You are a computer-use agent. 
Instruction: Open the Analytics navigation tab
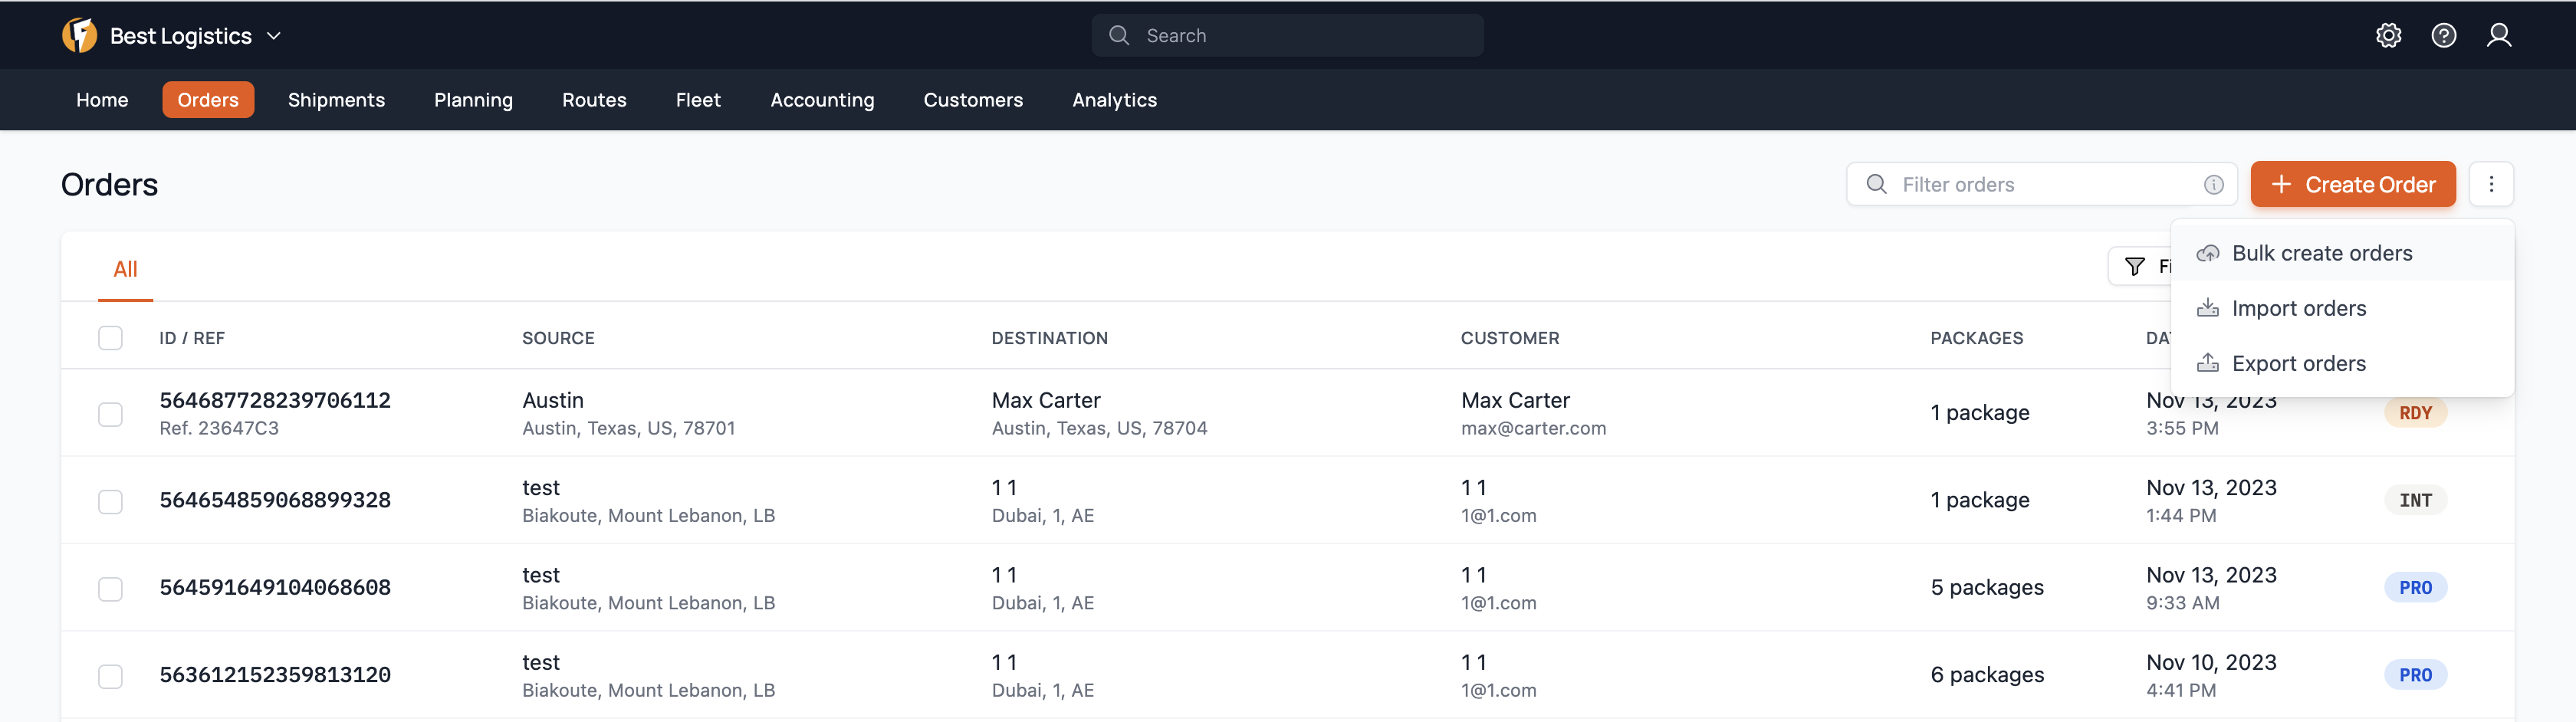pos(1114,100)
